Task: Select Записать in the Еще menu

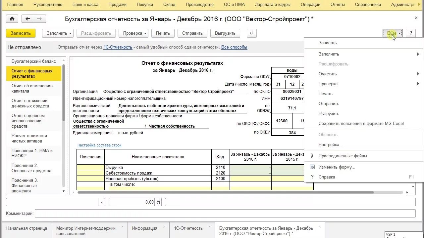Action: [x=364, y=43]
